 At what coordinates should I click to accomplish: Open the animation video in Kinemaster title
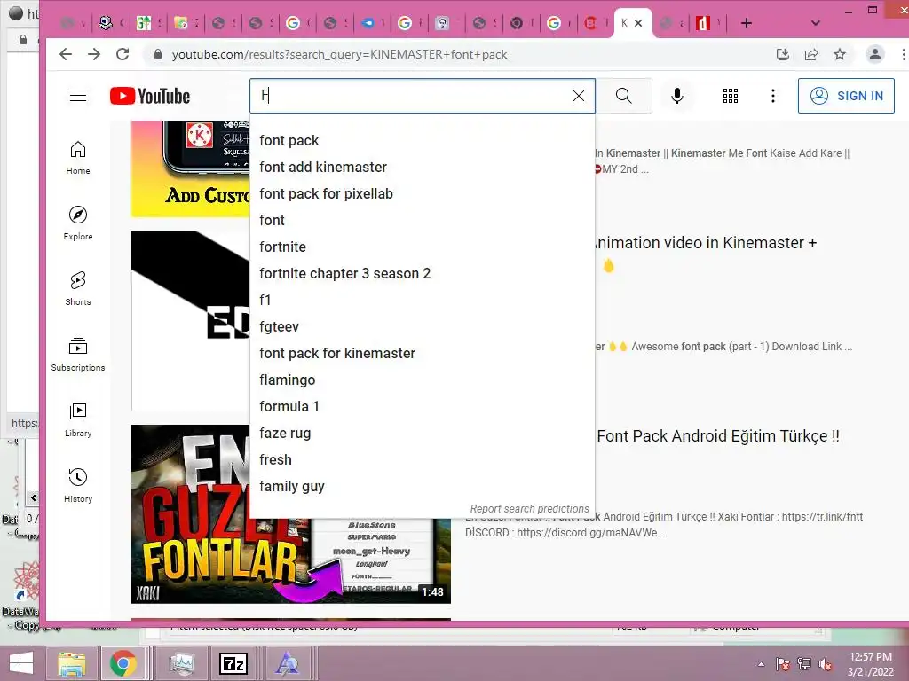coord(706,243)
